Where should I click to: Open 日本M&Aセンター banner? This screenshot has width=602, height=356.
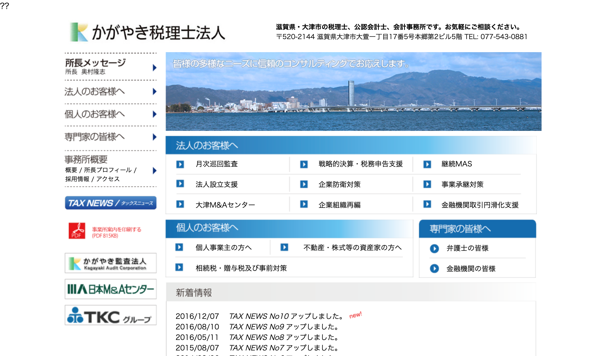click(x=111, y=289)
